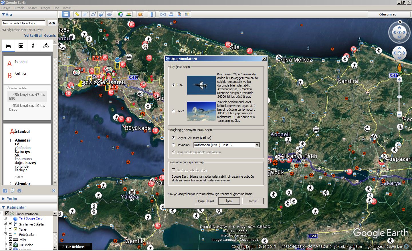
Task: Click the Street View pegman icon
Action: [x=399, y=68]
